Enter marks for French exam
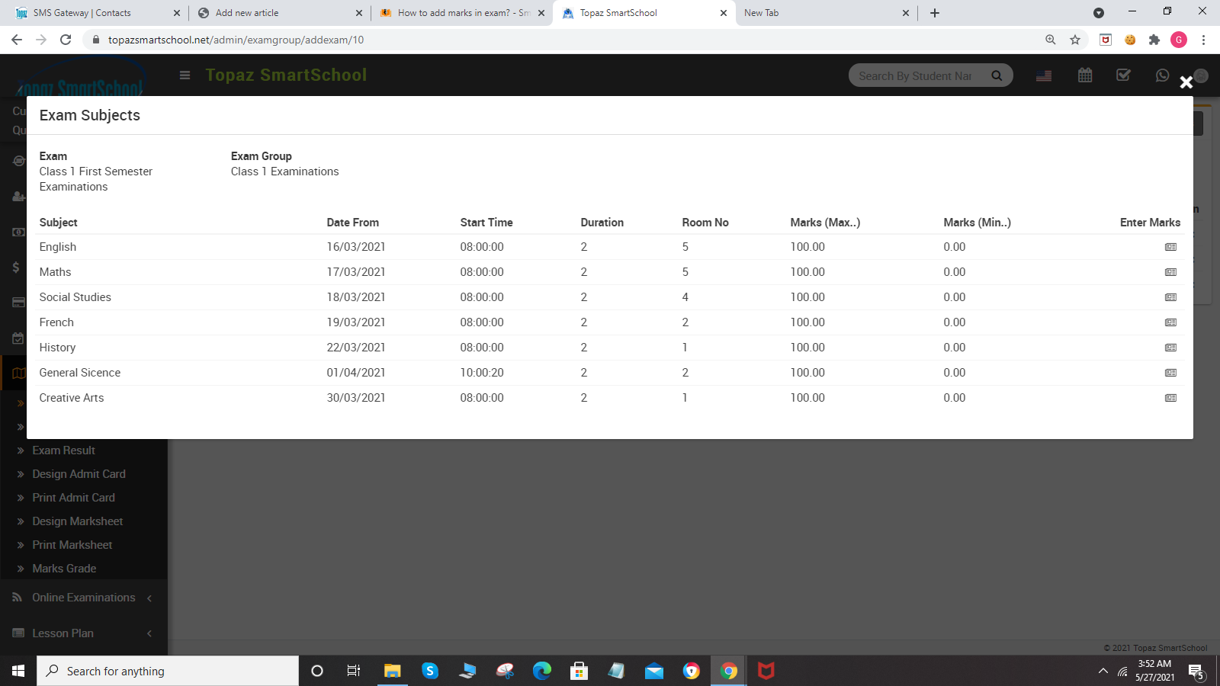The height and width of the screenshot is (686, 1220). 1170,322
